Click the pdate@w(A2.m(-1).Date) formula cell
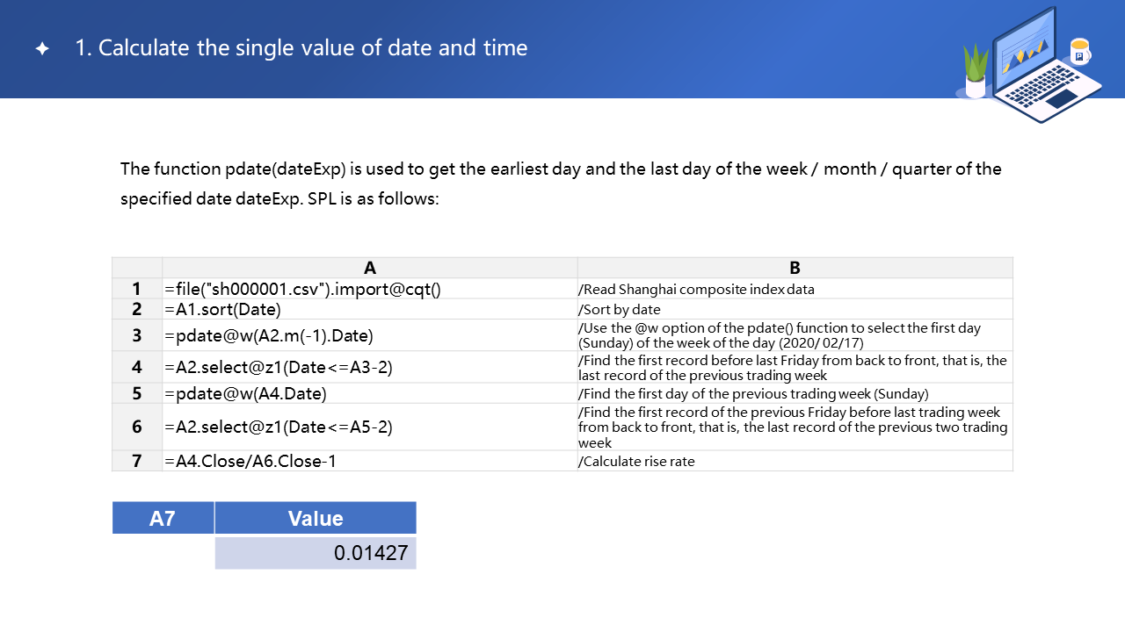Image resolution: width=1125 pixels, height=632 pixels. click(269, 335)
